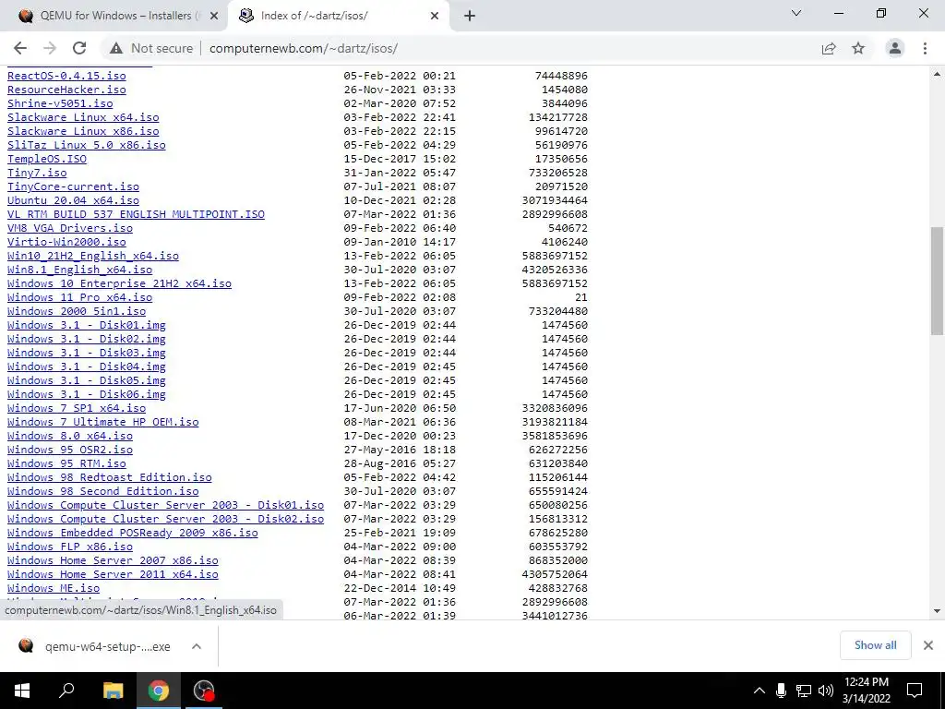
Task: Open the tab search chevron
Action: click(x=796, y=13)
